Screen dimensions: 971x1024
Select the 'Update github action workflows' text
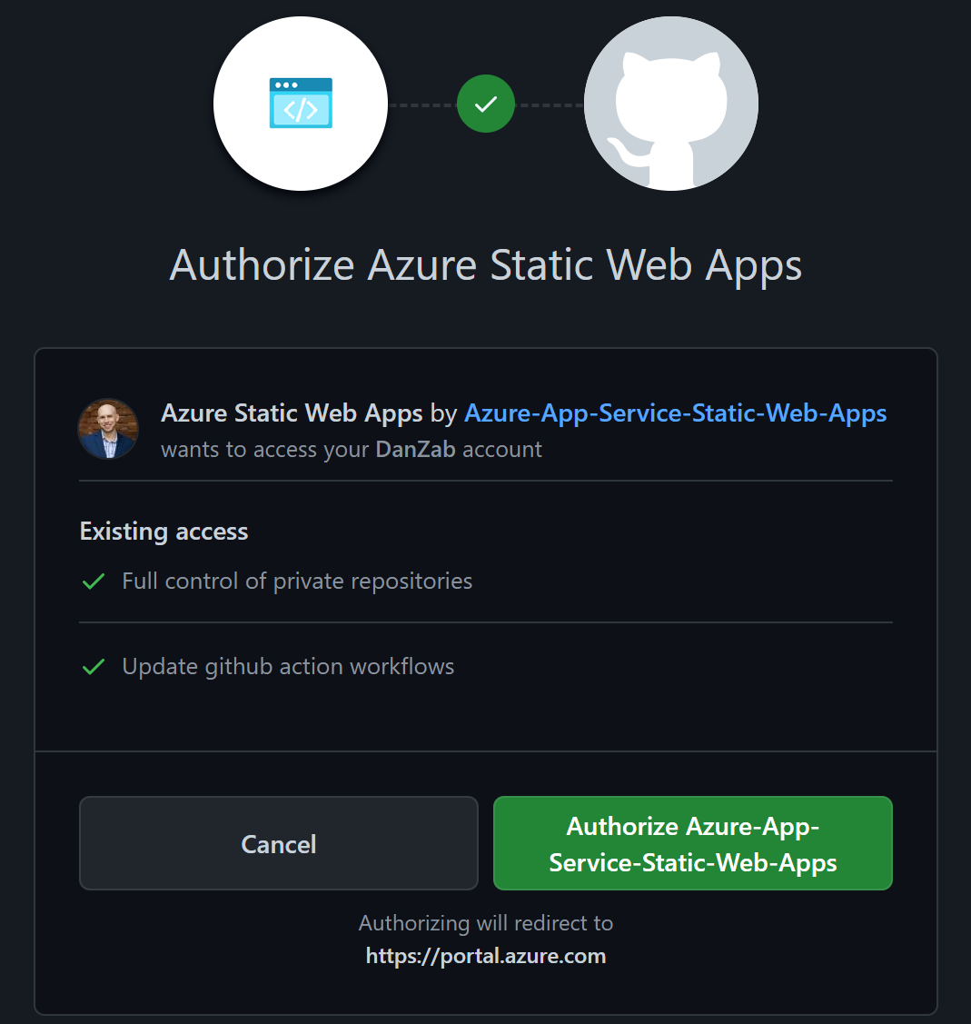pos(288,667)
